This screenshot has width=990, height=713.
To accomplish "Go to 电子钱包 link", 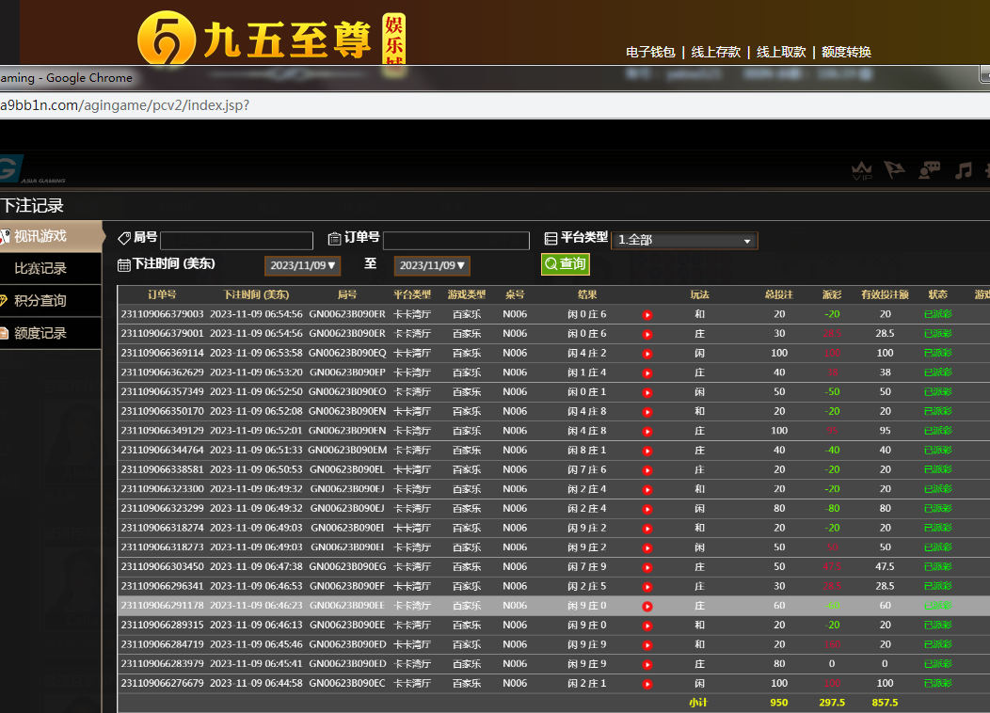I will pyautogui.click(x=650, y=52).
